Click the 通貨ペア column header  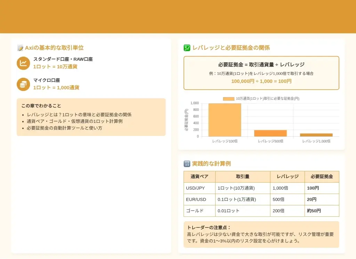point(200,176)
